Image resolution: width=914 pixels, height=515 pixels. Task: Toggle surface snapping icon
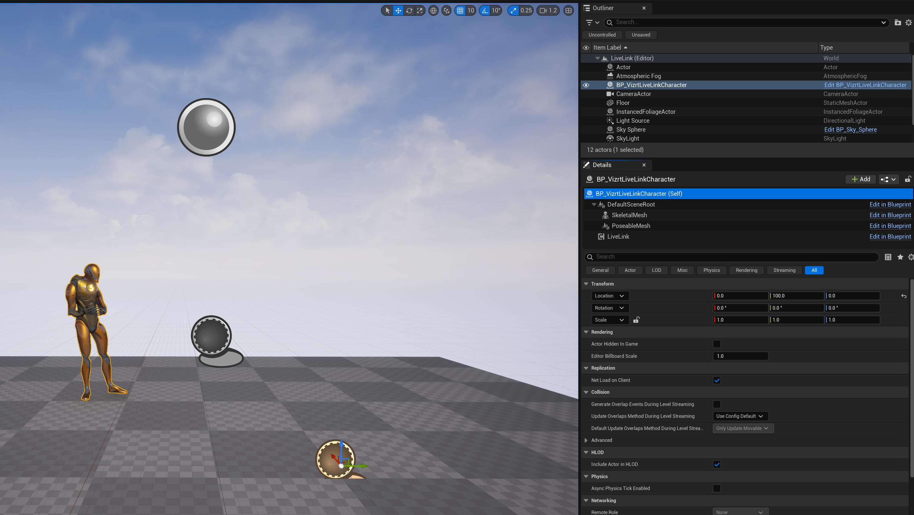pyautogui.click(x=446, y=11)
